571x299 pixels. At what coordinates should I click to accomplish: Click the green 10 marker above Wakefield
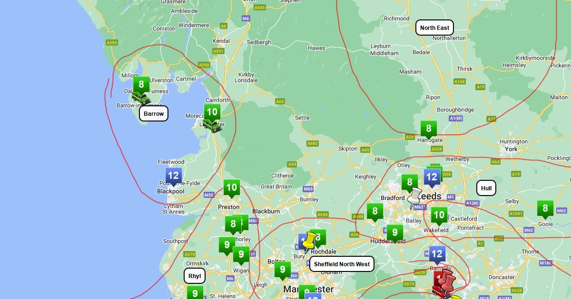pos(439,216)
